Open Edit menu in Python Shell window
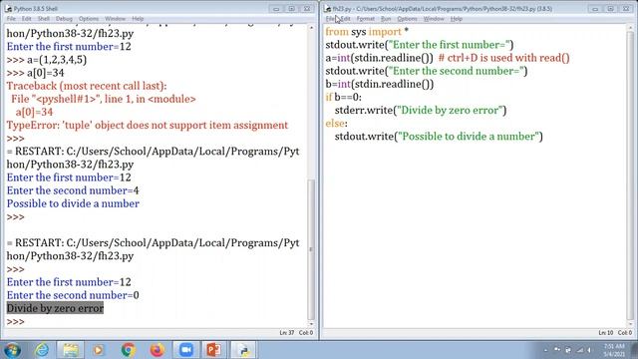 [x=27, y=19]
